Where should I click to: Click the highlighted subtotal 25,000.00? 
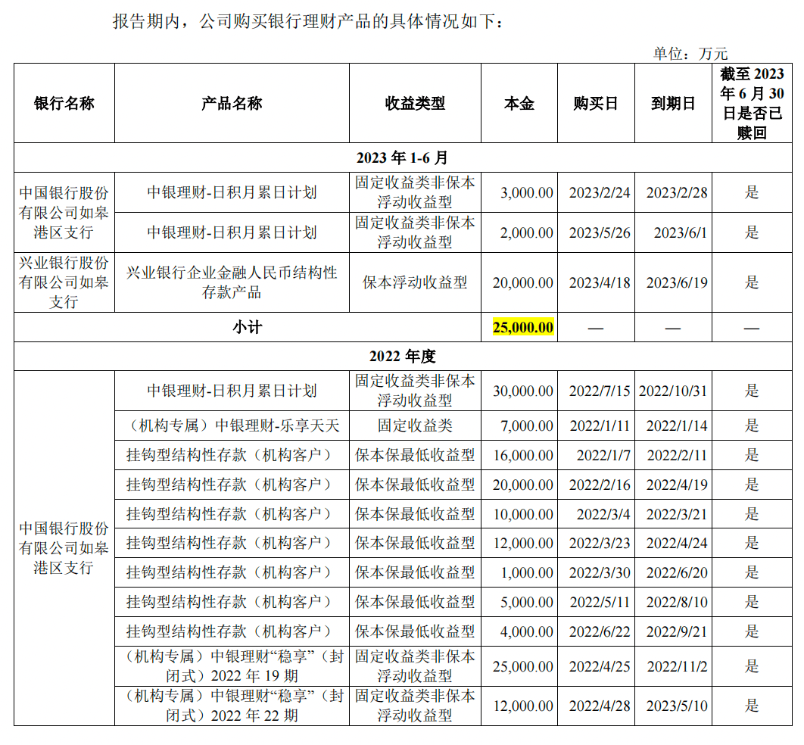coord(523,327)
